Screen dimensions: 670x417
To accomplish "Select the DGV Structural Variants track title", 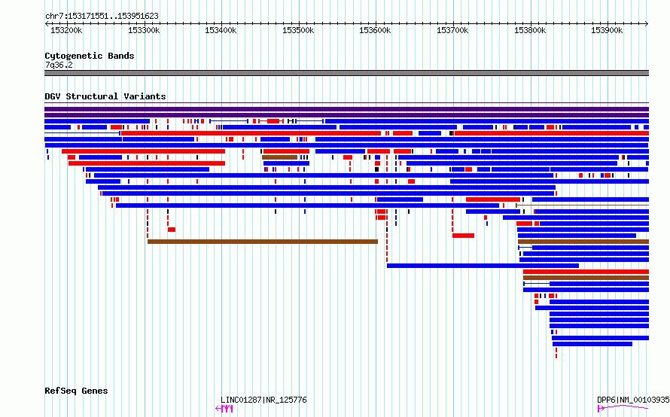I will click(105, 96).
